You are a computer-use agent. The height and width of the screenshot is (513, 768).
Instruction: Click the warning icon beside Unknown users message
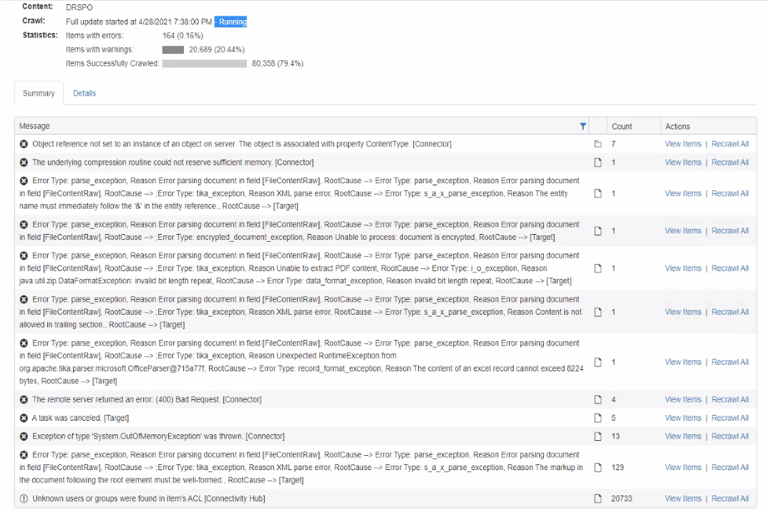pos(24,499)
